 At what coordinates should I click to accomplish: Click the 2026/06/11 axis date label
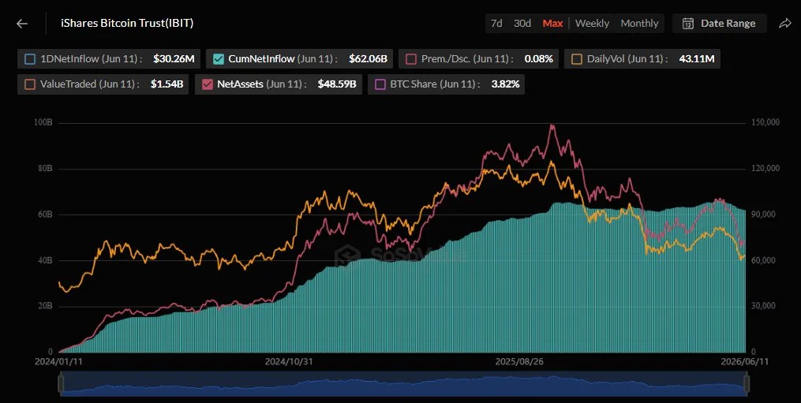coord(744,362)
